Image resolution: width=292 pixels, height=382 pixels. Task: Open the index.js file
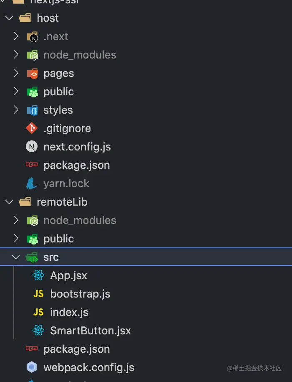pos(69,312)
